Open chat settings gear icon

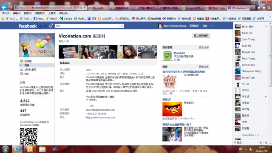tap(261, 142)
